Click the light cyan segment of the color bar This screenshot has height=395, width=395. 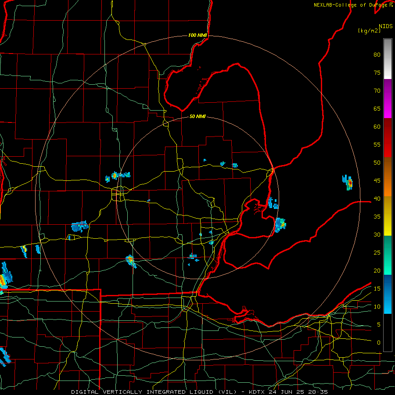coord(388,304)
